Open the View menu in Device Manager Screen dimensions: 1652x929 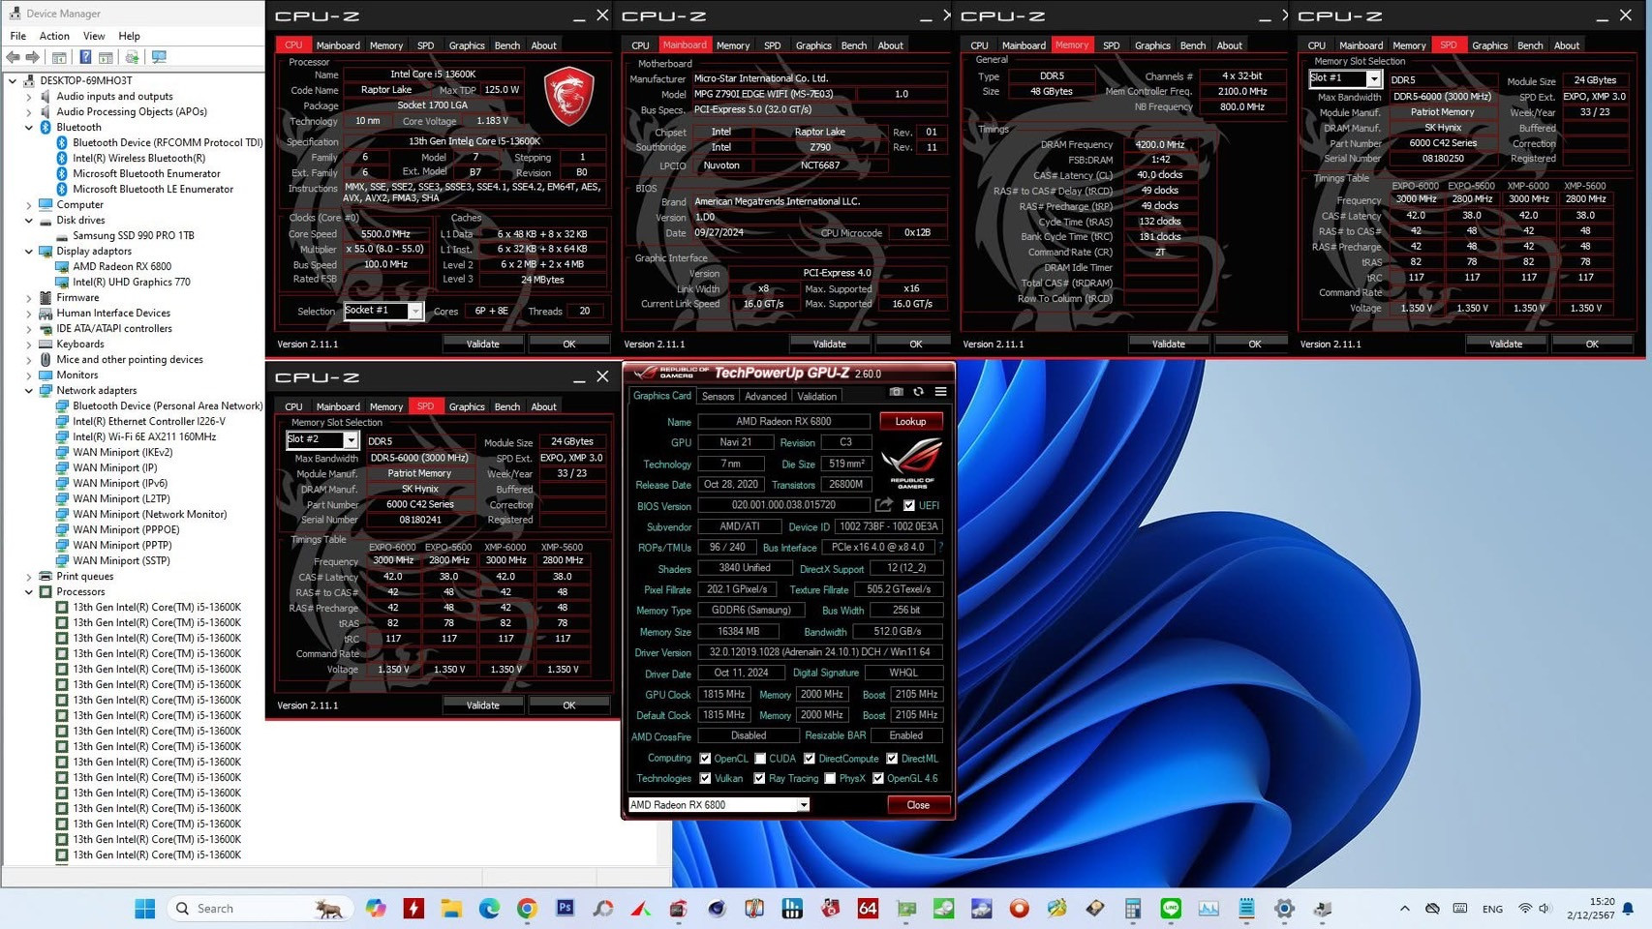pyautogui.click(x=94, y=36)
